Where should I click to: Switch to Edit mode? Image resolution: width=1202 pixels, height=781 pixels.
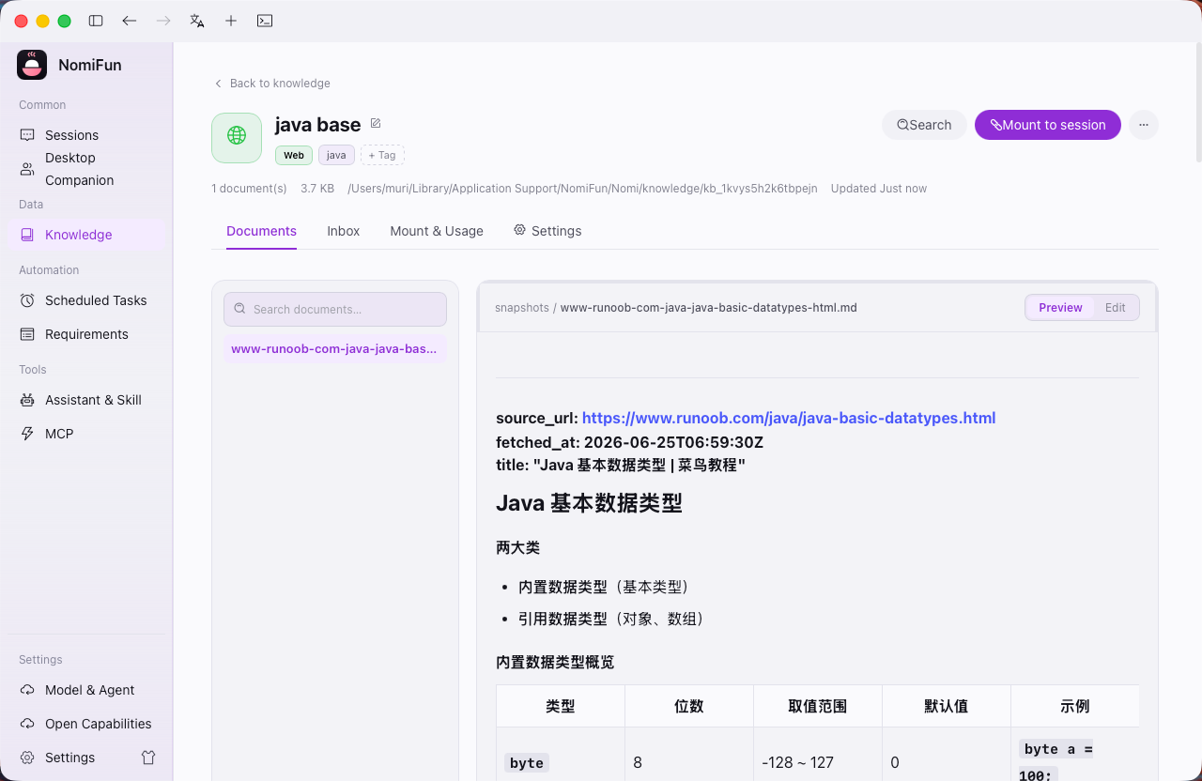[1116, 308]
